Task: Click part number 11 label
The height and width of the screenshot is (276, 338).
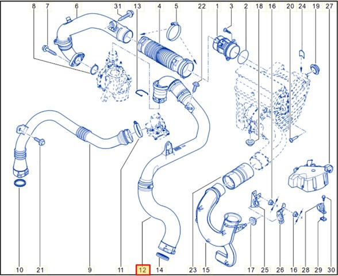Action: click(x=121, y=270)
